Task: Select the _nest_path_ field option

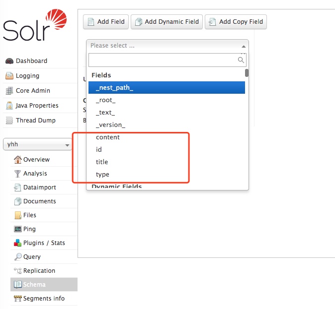Action: click(167, 88)
